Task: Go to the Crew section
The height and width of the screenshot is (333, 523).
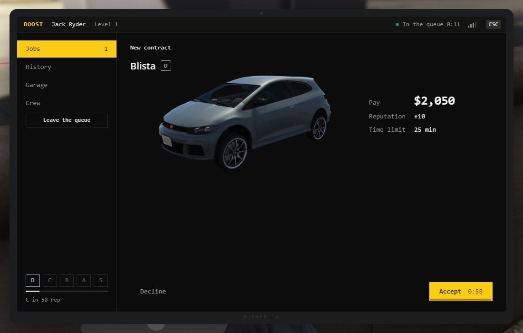Action: click(x=67, y=103)
